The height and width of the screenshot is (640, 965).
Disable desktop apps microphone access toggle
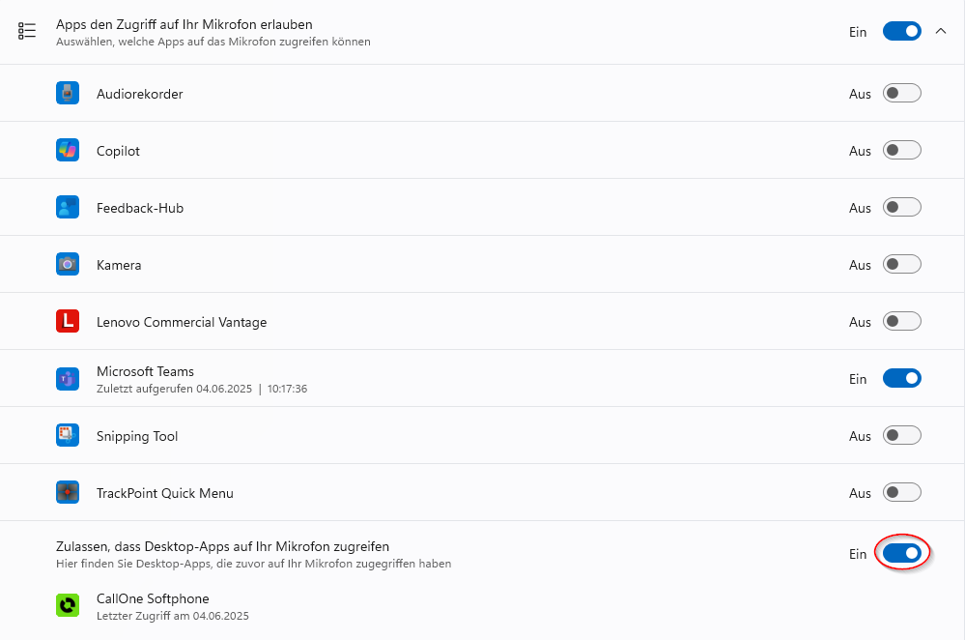(901, 553)
